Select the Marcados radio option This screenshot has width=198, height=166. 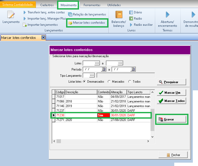click(x=109, y=82)
